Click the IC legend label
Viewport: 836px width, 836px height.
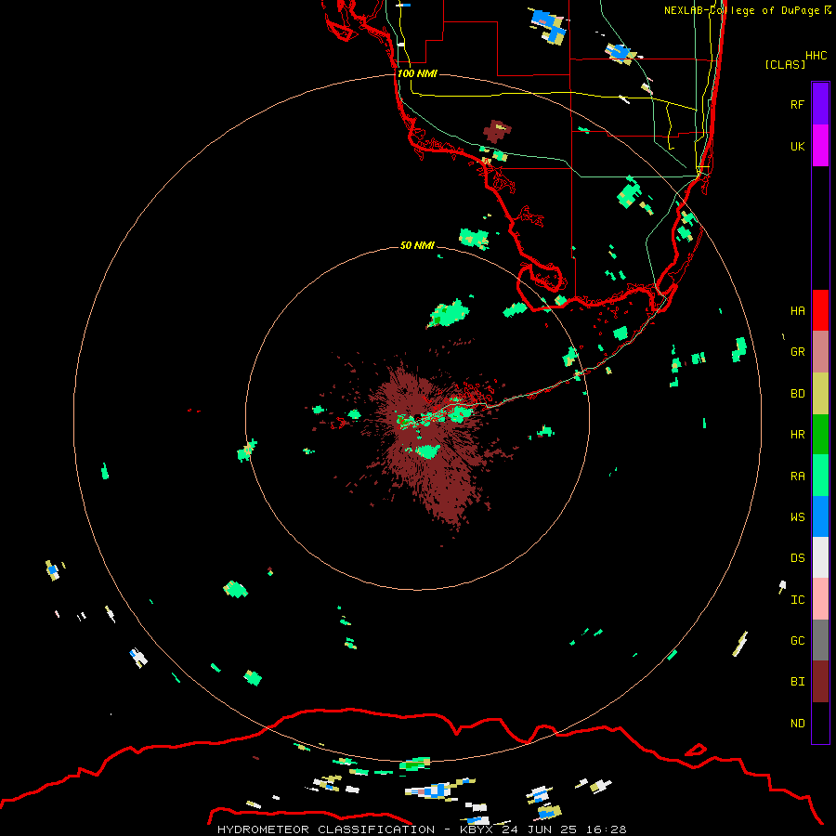(797, 600)
